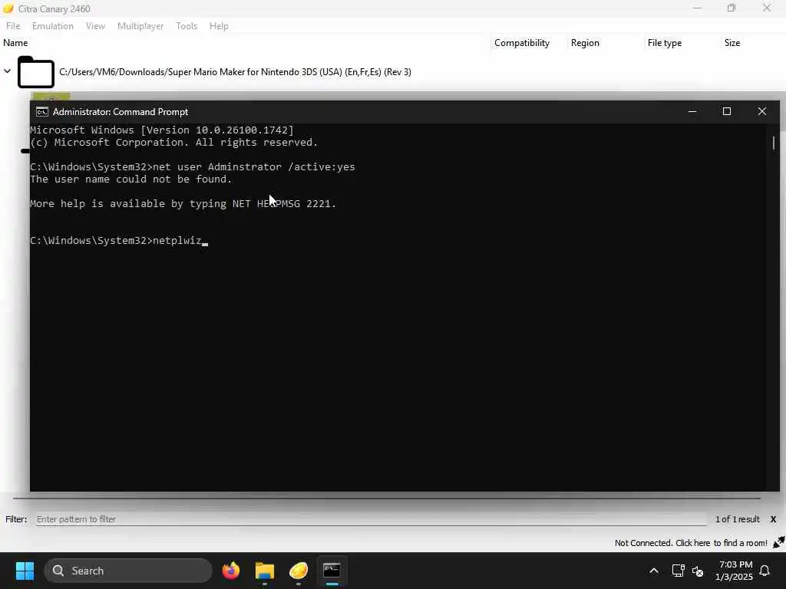Click the Super Mario Maker folder path text

tap(235, 72)
